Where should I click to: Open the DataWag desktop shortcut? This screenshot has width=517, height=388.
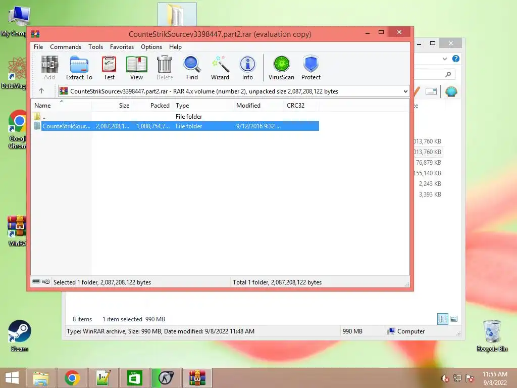tap(14, 73)
